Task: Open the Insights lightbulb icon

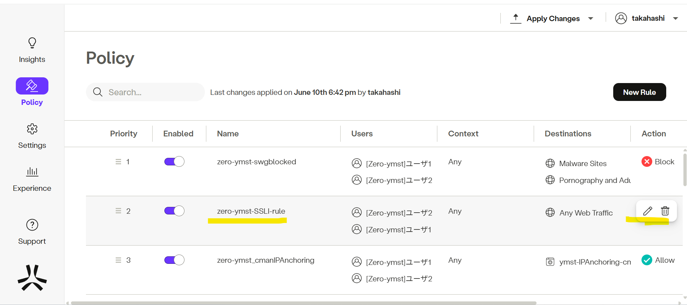Action: (32, 43)
